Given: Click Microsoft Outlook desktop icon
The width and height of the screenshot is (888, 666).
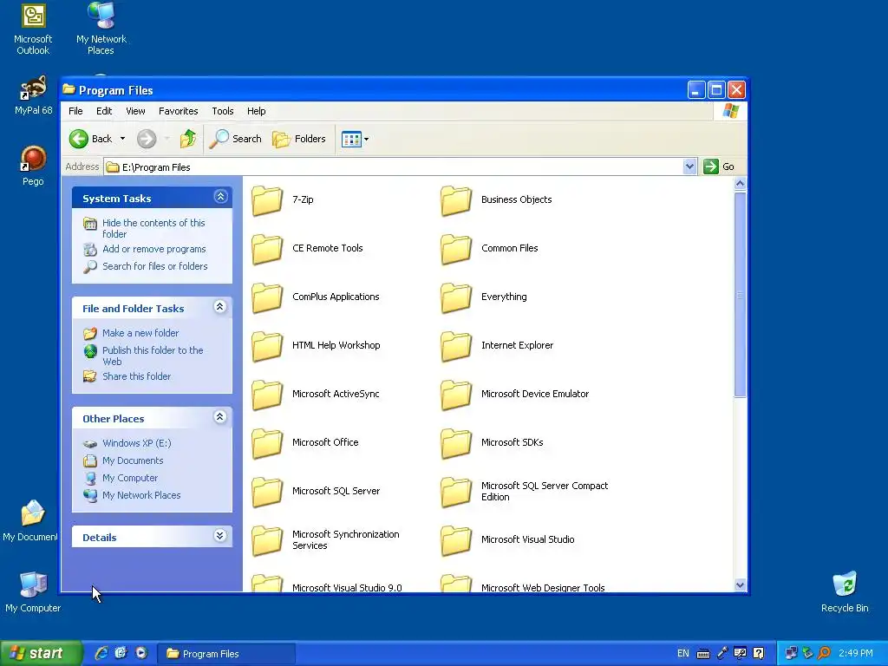Looking at the screenshot, I should tap(33, 29).
